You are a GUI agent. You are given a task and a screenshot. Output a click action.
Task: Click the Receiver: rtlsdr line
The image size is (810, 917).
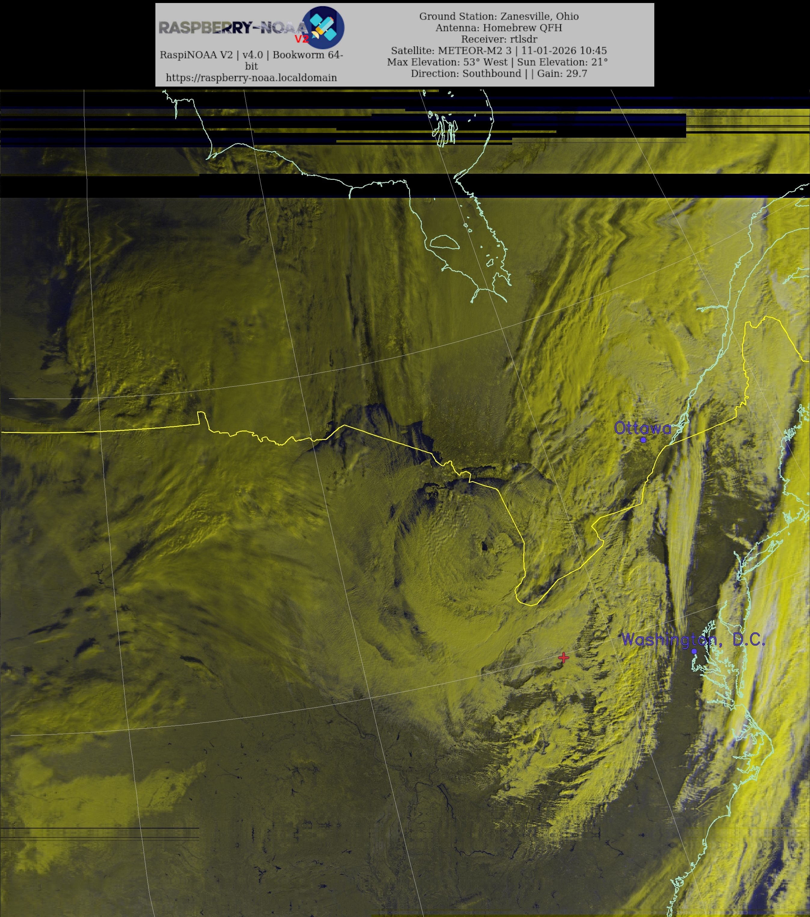[x=499, y=39]
